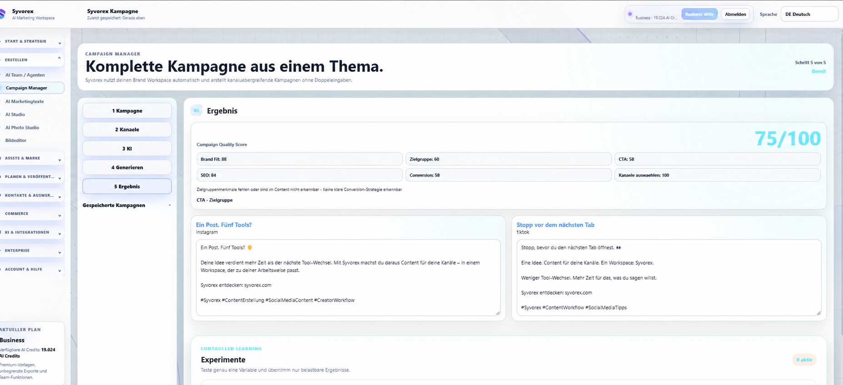Image resolution: width=843 pixels, height=385 pixels.
Task: Open AI Photo Studio from sidebar
Action: (22, 128)
